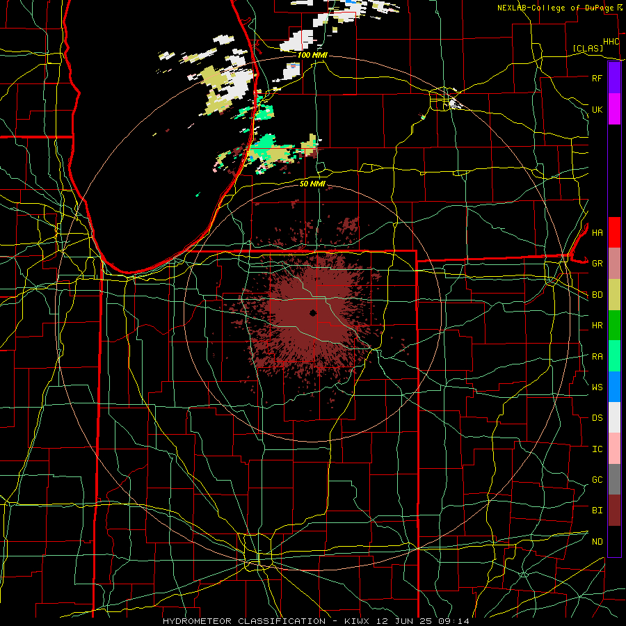This screenshot has width=626, height=626.
Task: Click the HR legend label
Action: (597, 326)
